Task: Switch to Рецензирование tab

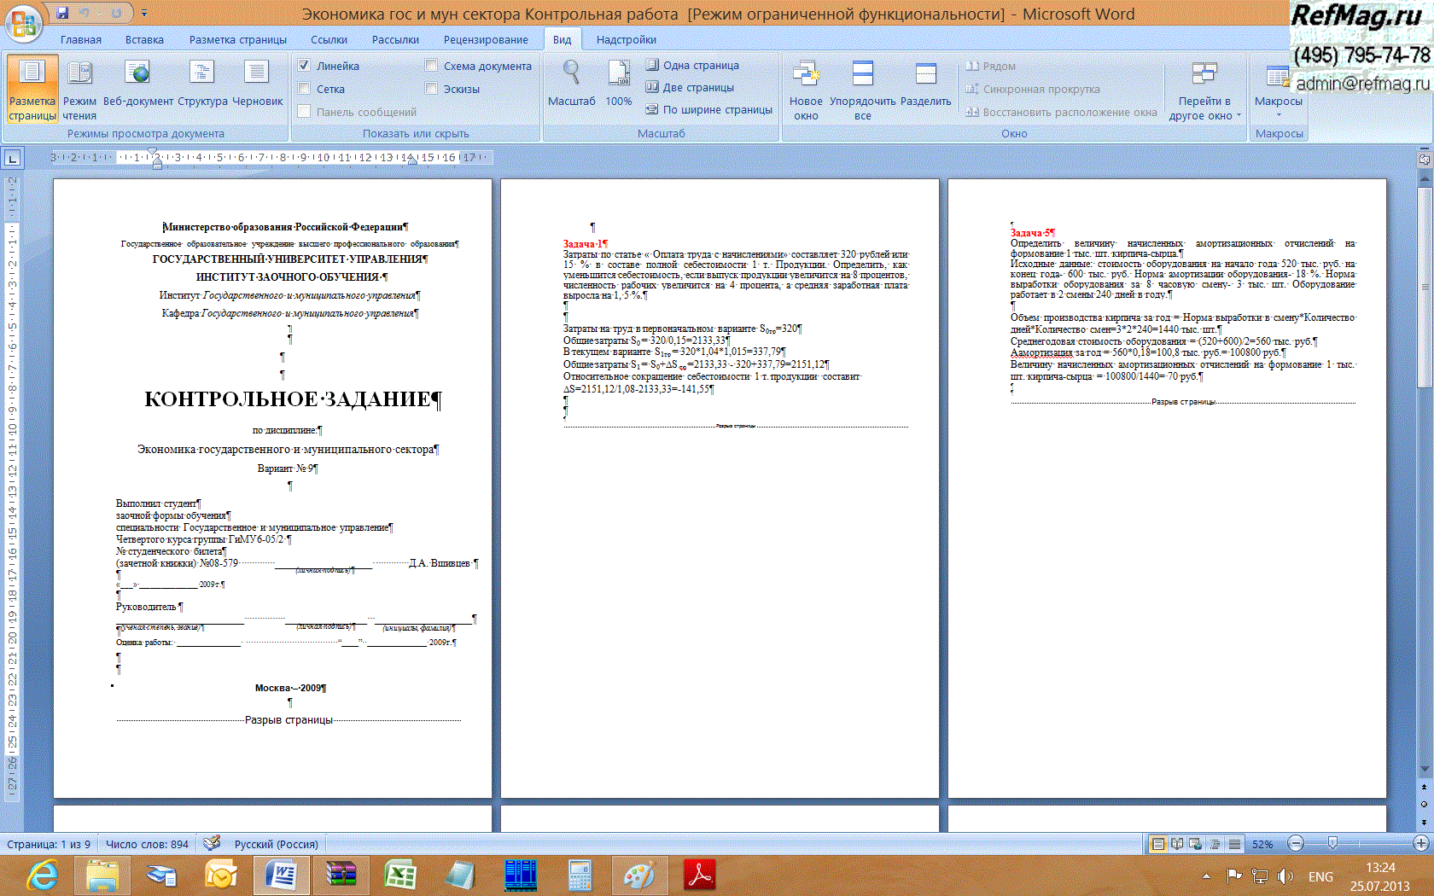Action: click(x=485, y=39)
